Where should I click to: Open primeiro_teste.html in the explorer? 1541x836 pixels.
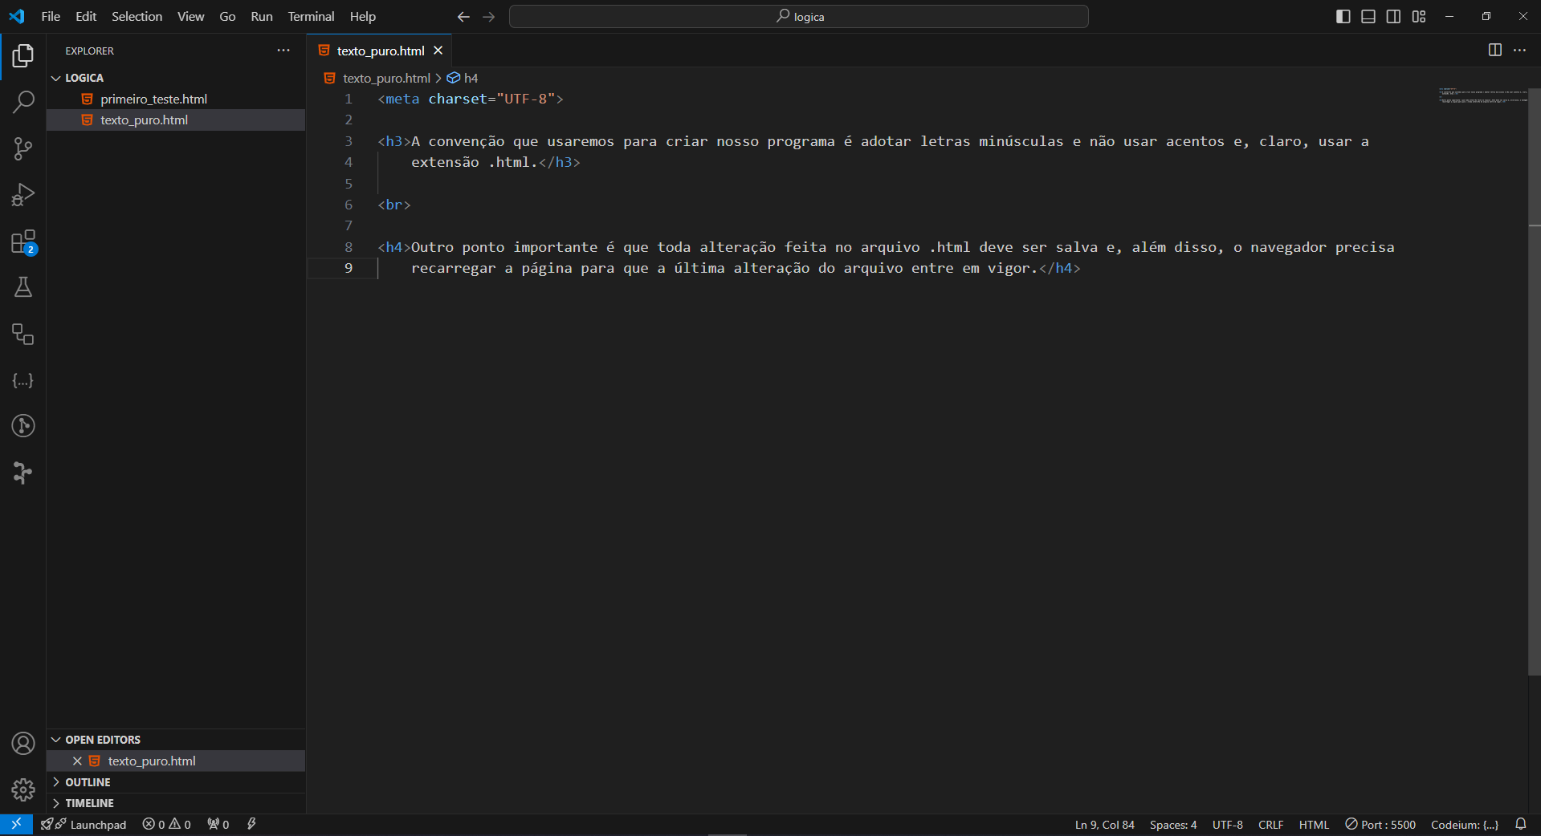(176, 99)
